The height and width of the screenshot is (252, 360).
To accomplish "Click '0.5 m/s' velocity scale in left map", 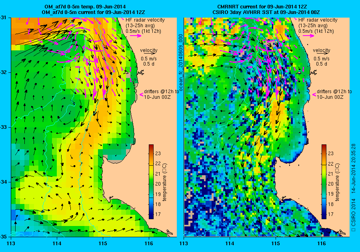I will (149, 59).
